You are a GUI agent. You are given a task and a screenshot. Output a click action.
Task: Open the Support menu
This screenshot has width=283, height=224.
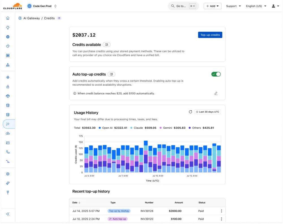click(233, 6)
